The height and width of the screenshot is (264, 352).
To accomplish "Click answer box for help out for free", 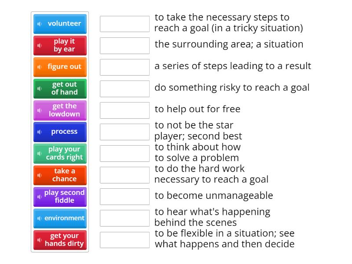I will [x=125, y=110].
